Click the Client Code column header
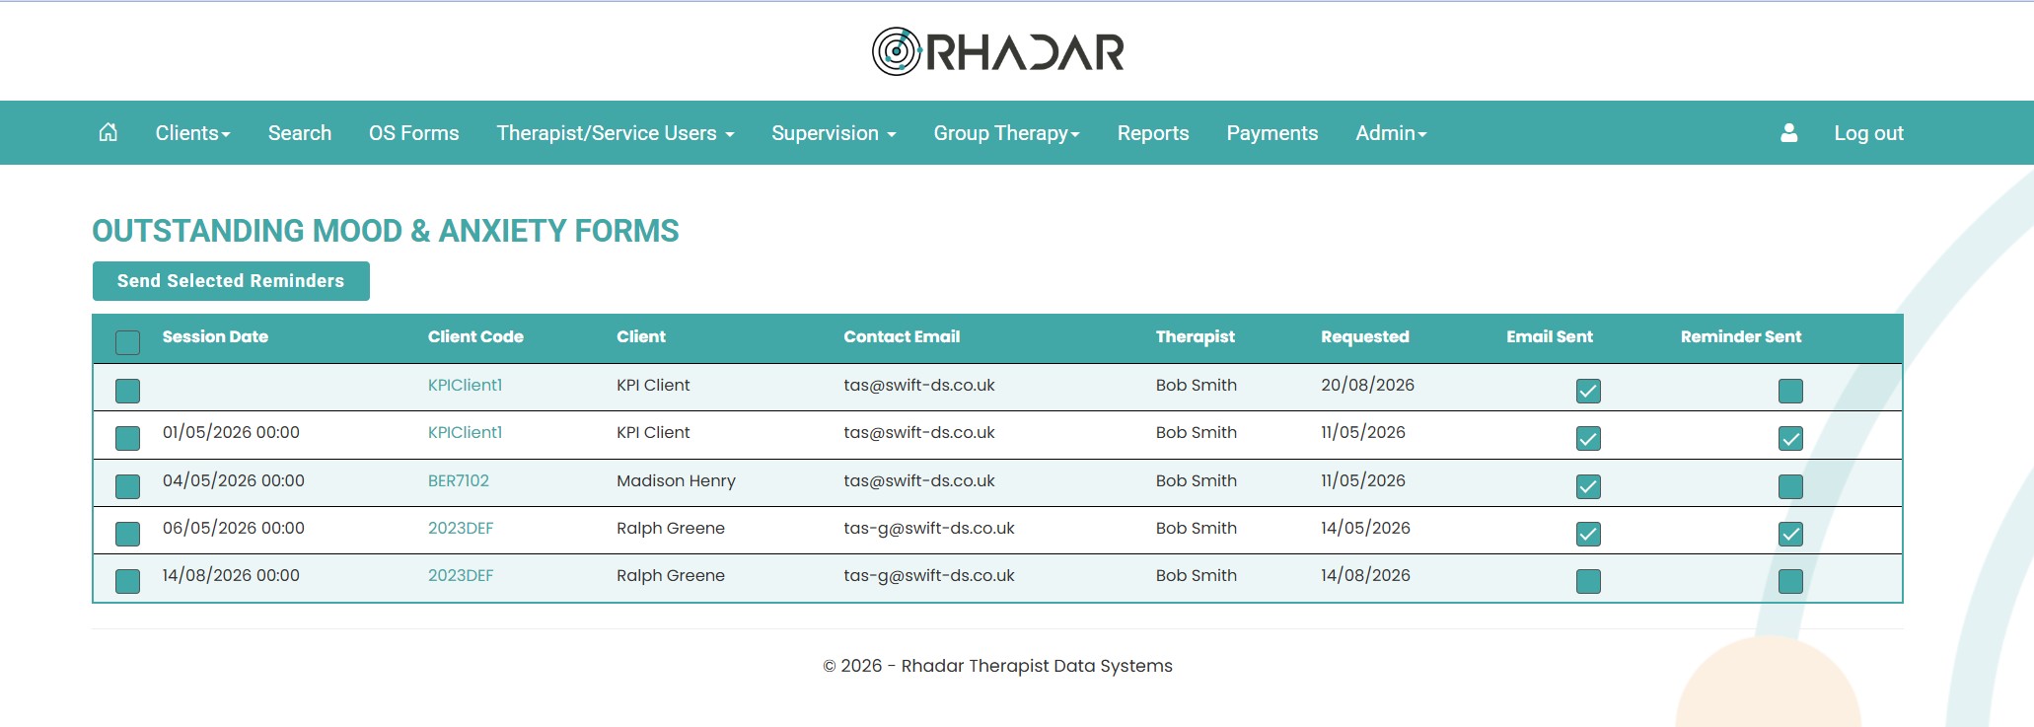This screenshot has height=727, width=2034. 475,336
